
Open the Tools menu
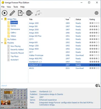(16, 7)
